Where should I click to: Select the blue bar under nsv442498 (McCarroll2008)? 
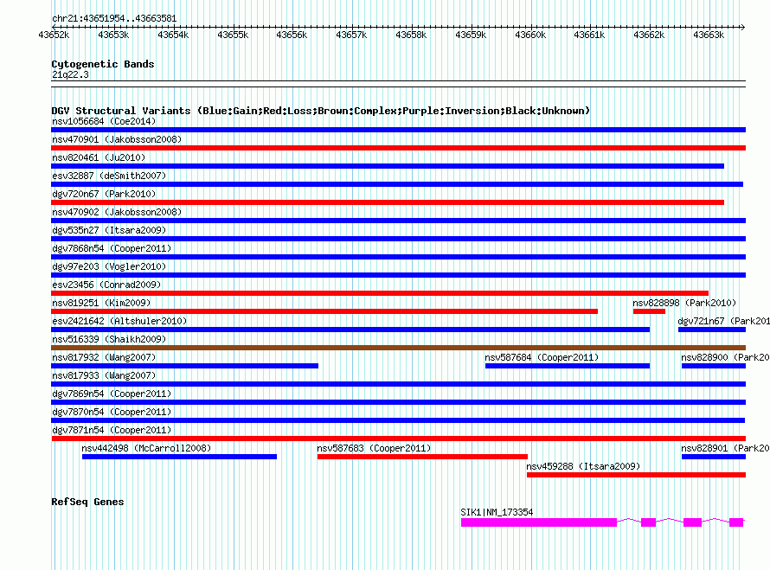[x=179, y=457]
